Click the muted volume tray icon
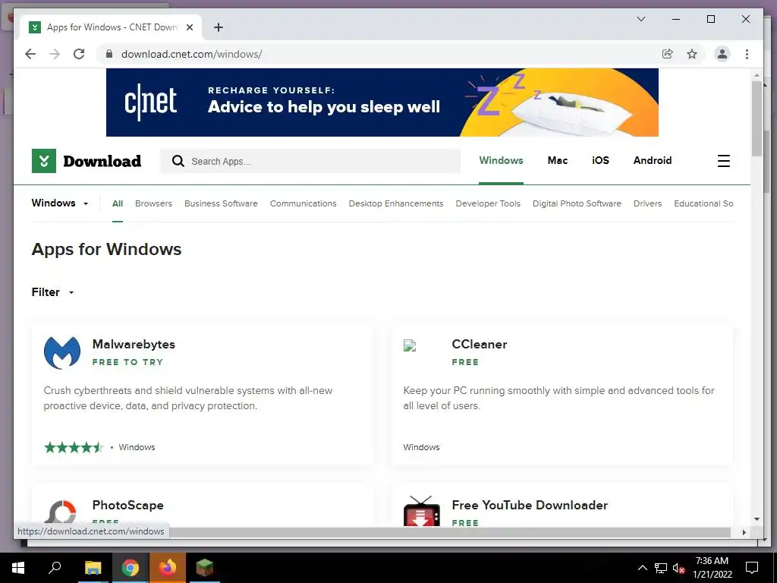 click(x=679, y=568)
